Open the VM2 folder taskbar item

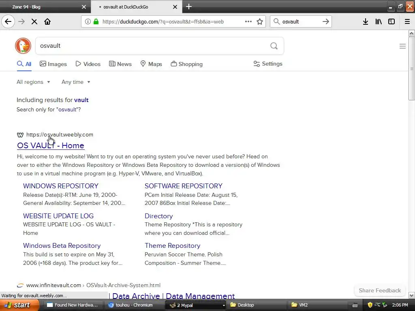tap(317, 305)
